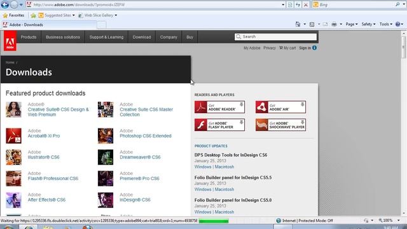Open a new blank tab

pos(102,25)
